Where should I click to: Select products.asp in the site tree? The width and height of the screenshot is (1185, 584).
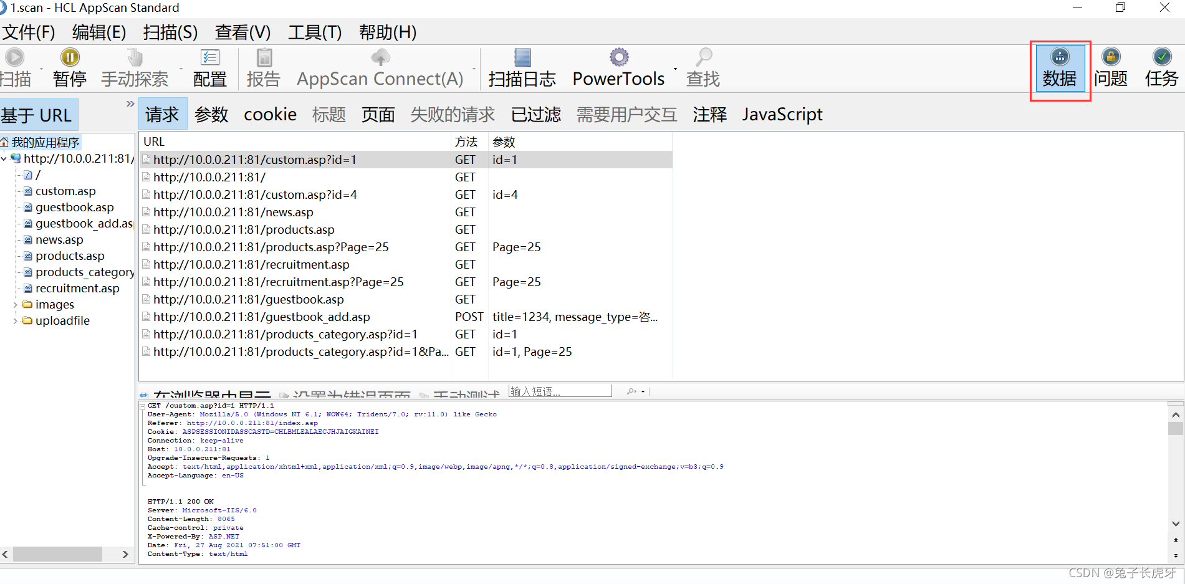coord(70,256)
